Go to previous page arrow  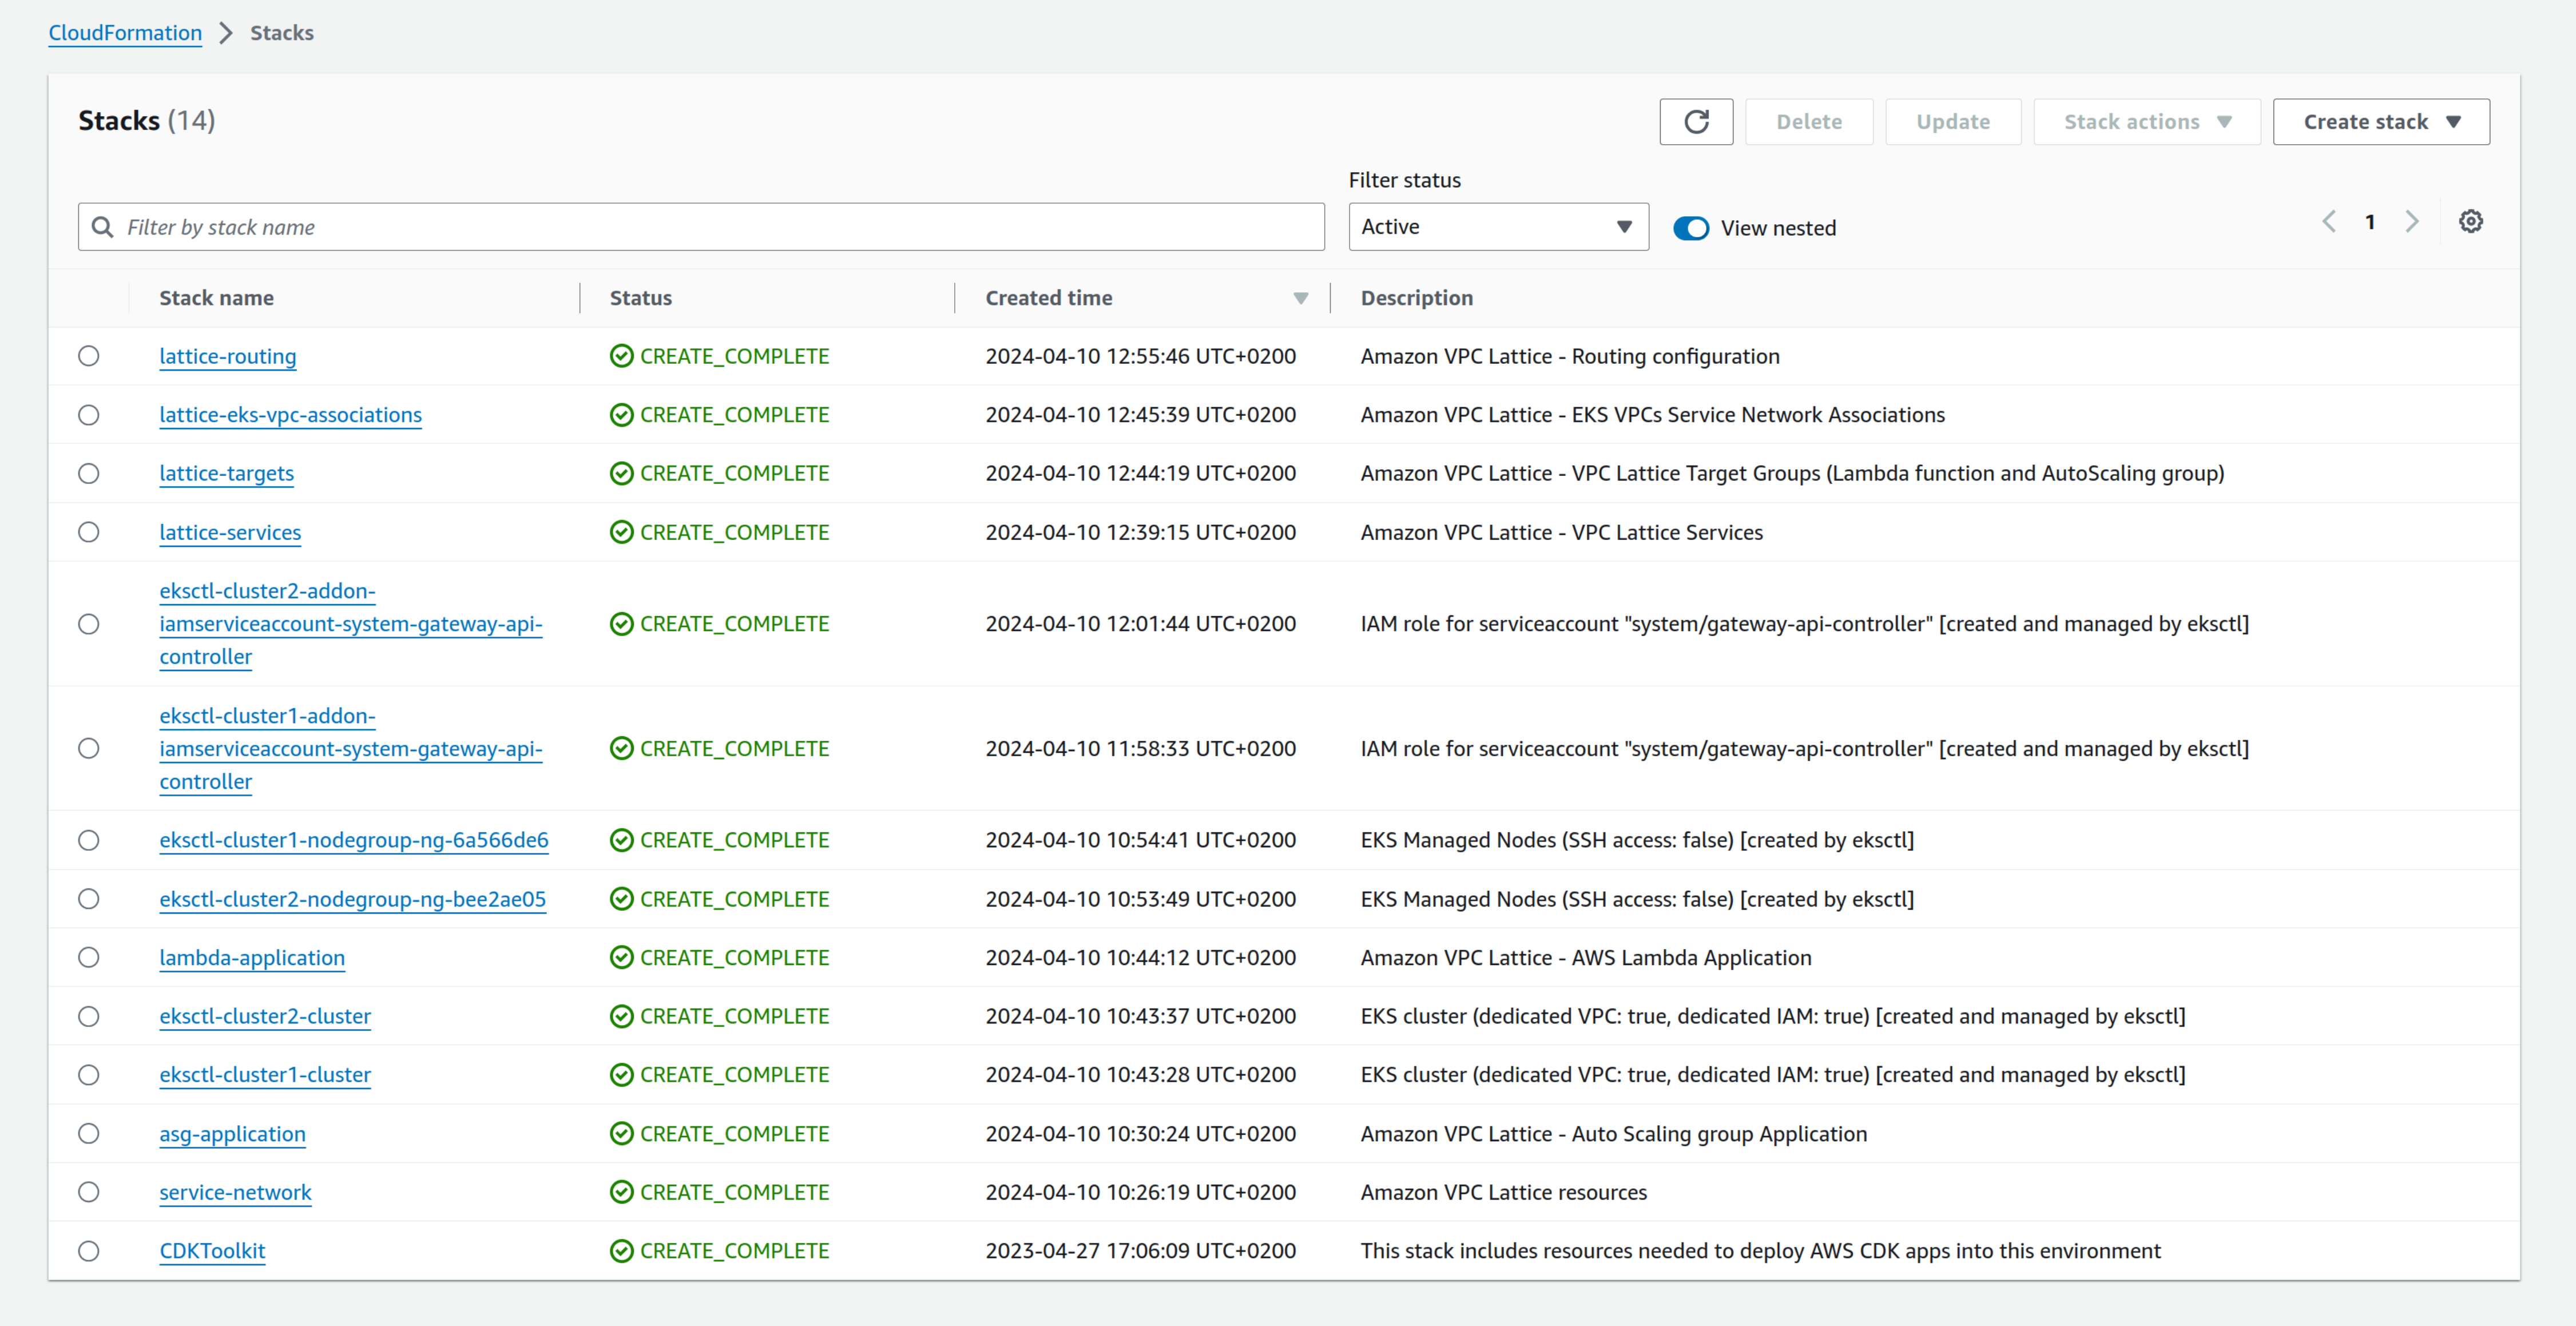click(x=2329, y=222)
